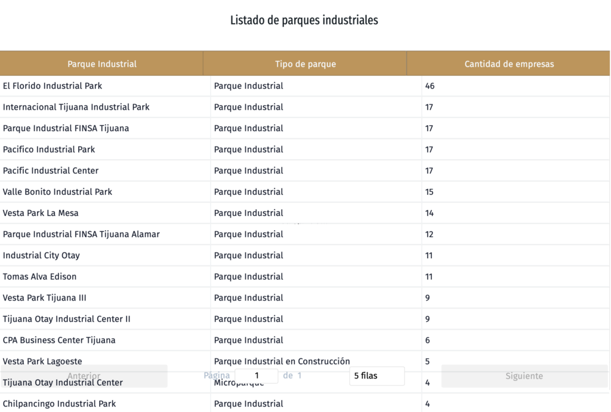Sort by the Parque Industrial column header
Screen dimensions: 611x412
tap(101, 64)
